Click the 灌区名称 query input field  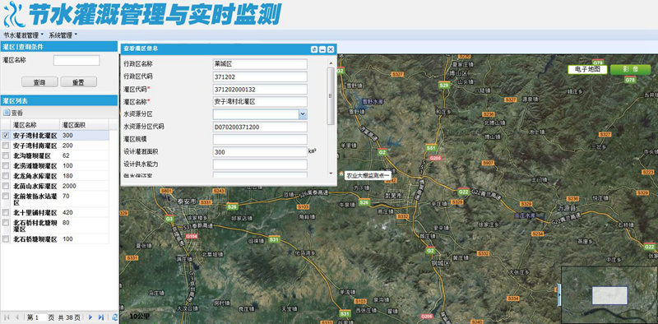point(76,60)
